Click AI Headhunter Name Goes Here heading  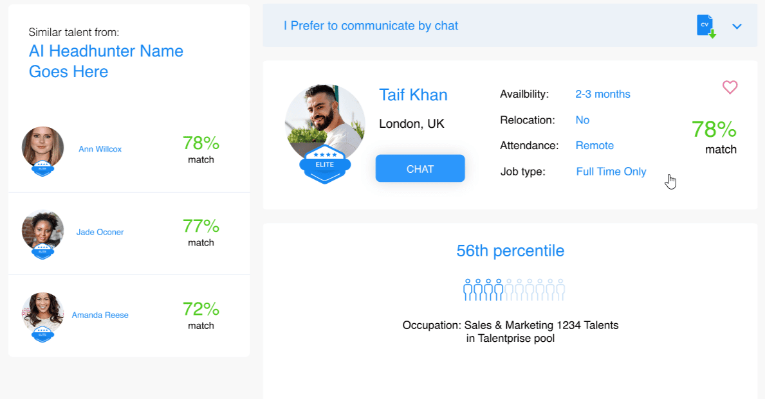click(106, 61)
